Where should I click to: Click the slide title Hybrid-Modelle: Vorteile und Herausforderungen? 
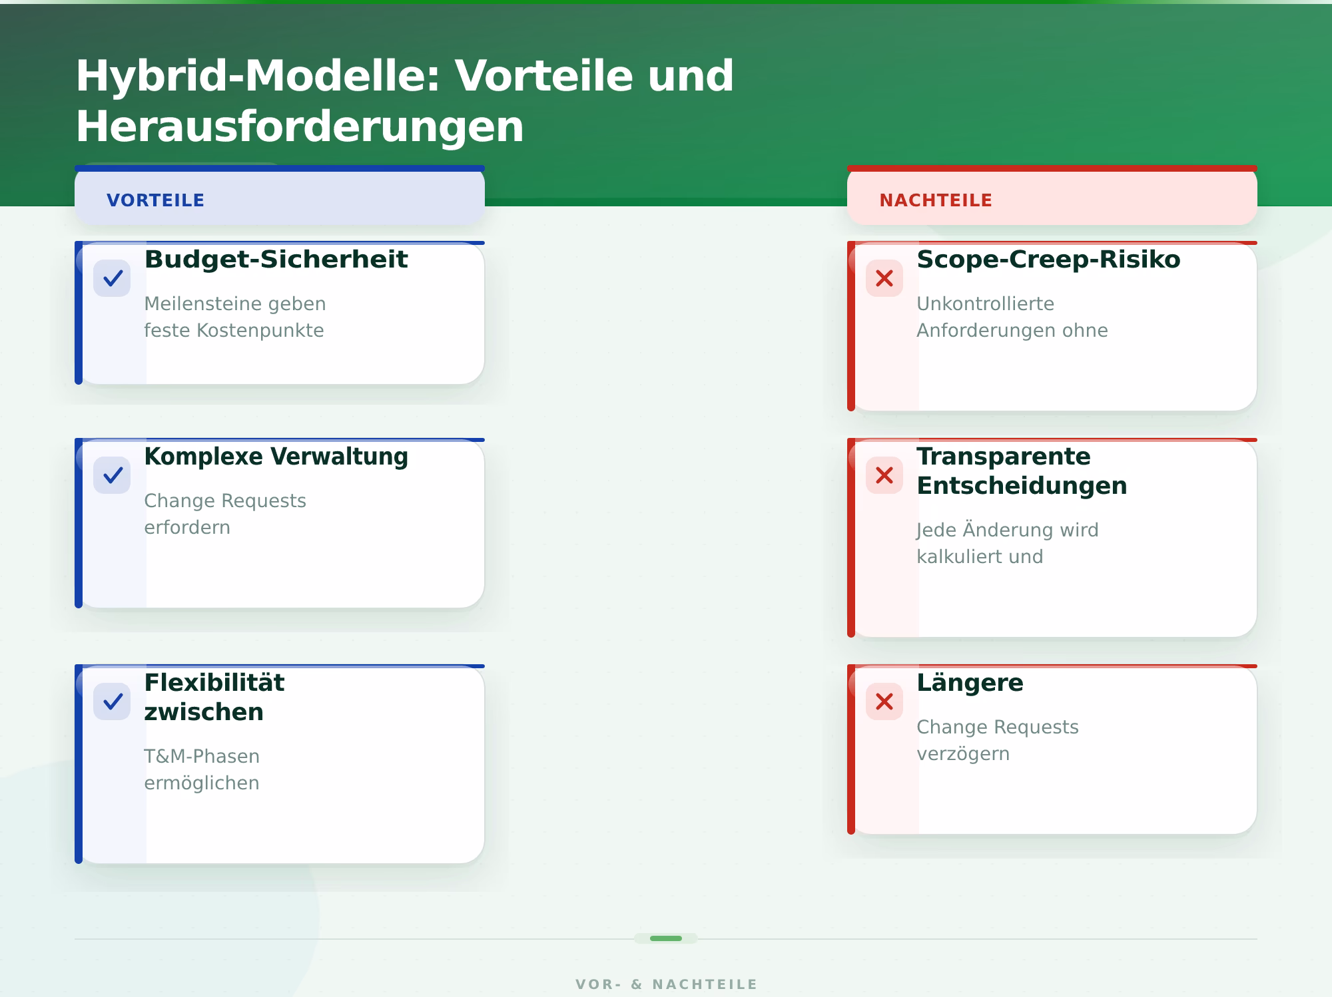405,100
